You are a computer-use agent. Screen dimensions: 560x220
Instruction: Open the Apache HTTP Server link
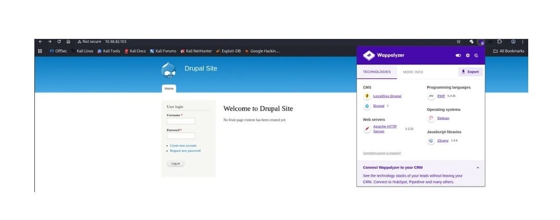click(x=385, y=129)
